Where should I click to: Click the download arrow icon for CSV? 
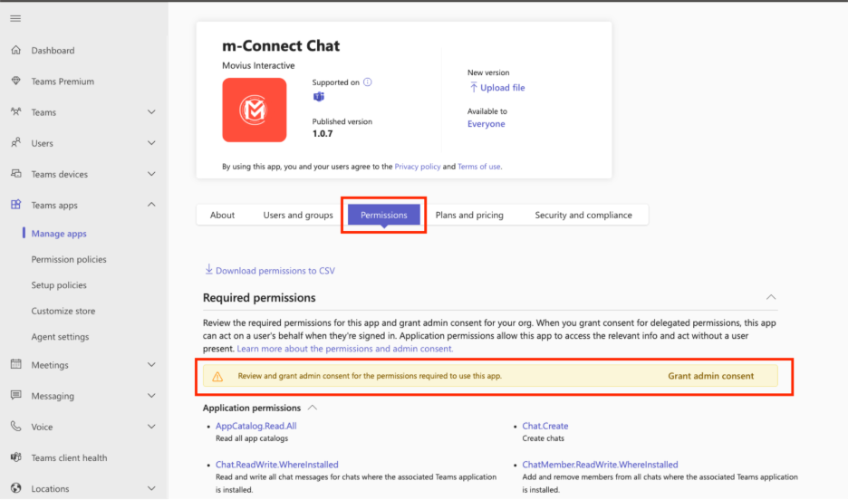click(208, 269)
